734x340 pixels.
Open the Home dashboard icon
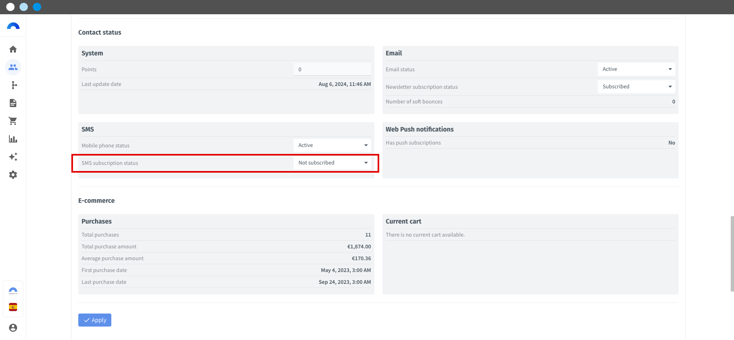click(13, 49)
